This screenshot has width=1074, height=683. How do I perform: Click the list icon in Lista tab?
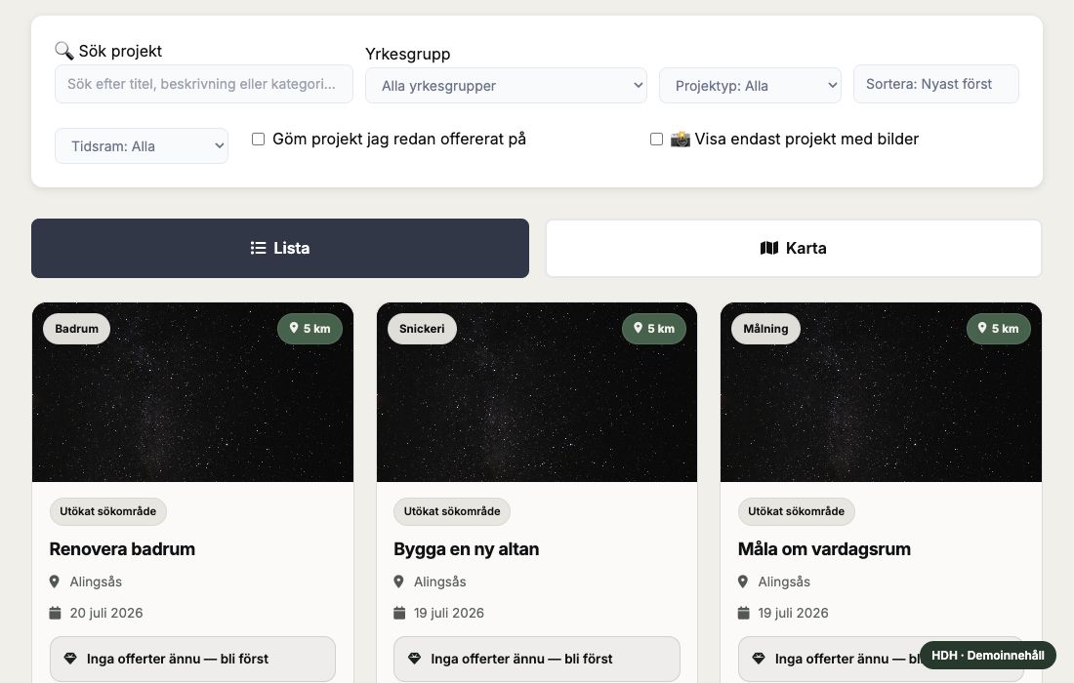(x=258, y=248)
